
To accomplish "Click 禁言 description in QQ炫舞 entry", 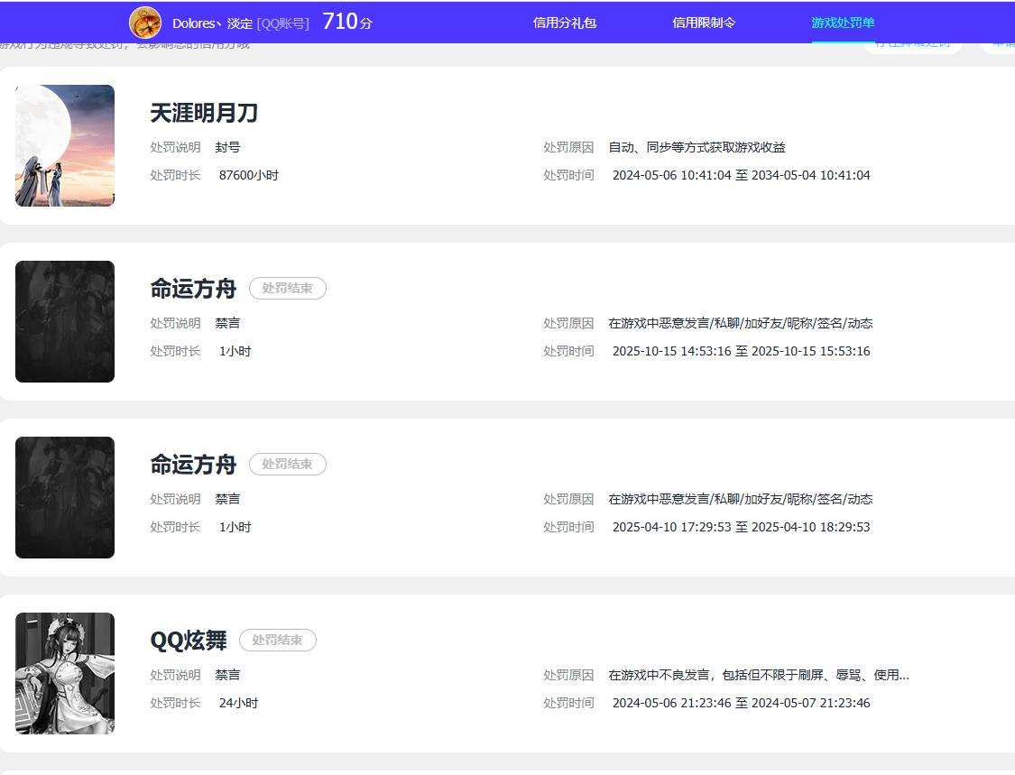I will pyautogui.click(x=228, y=675).
